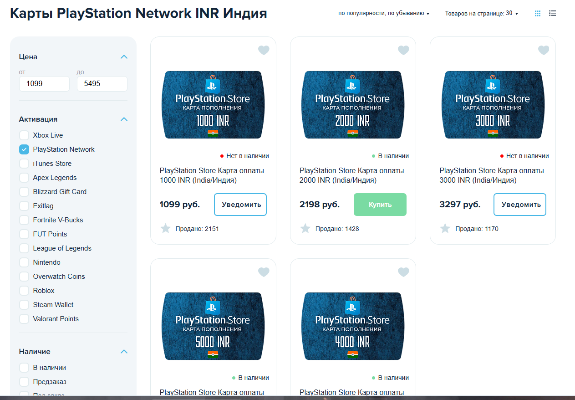This screenshot has height=400, width=575.
Task: Tick the Roblox checkbox
Action: click(24, 291)
